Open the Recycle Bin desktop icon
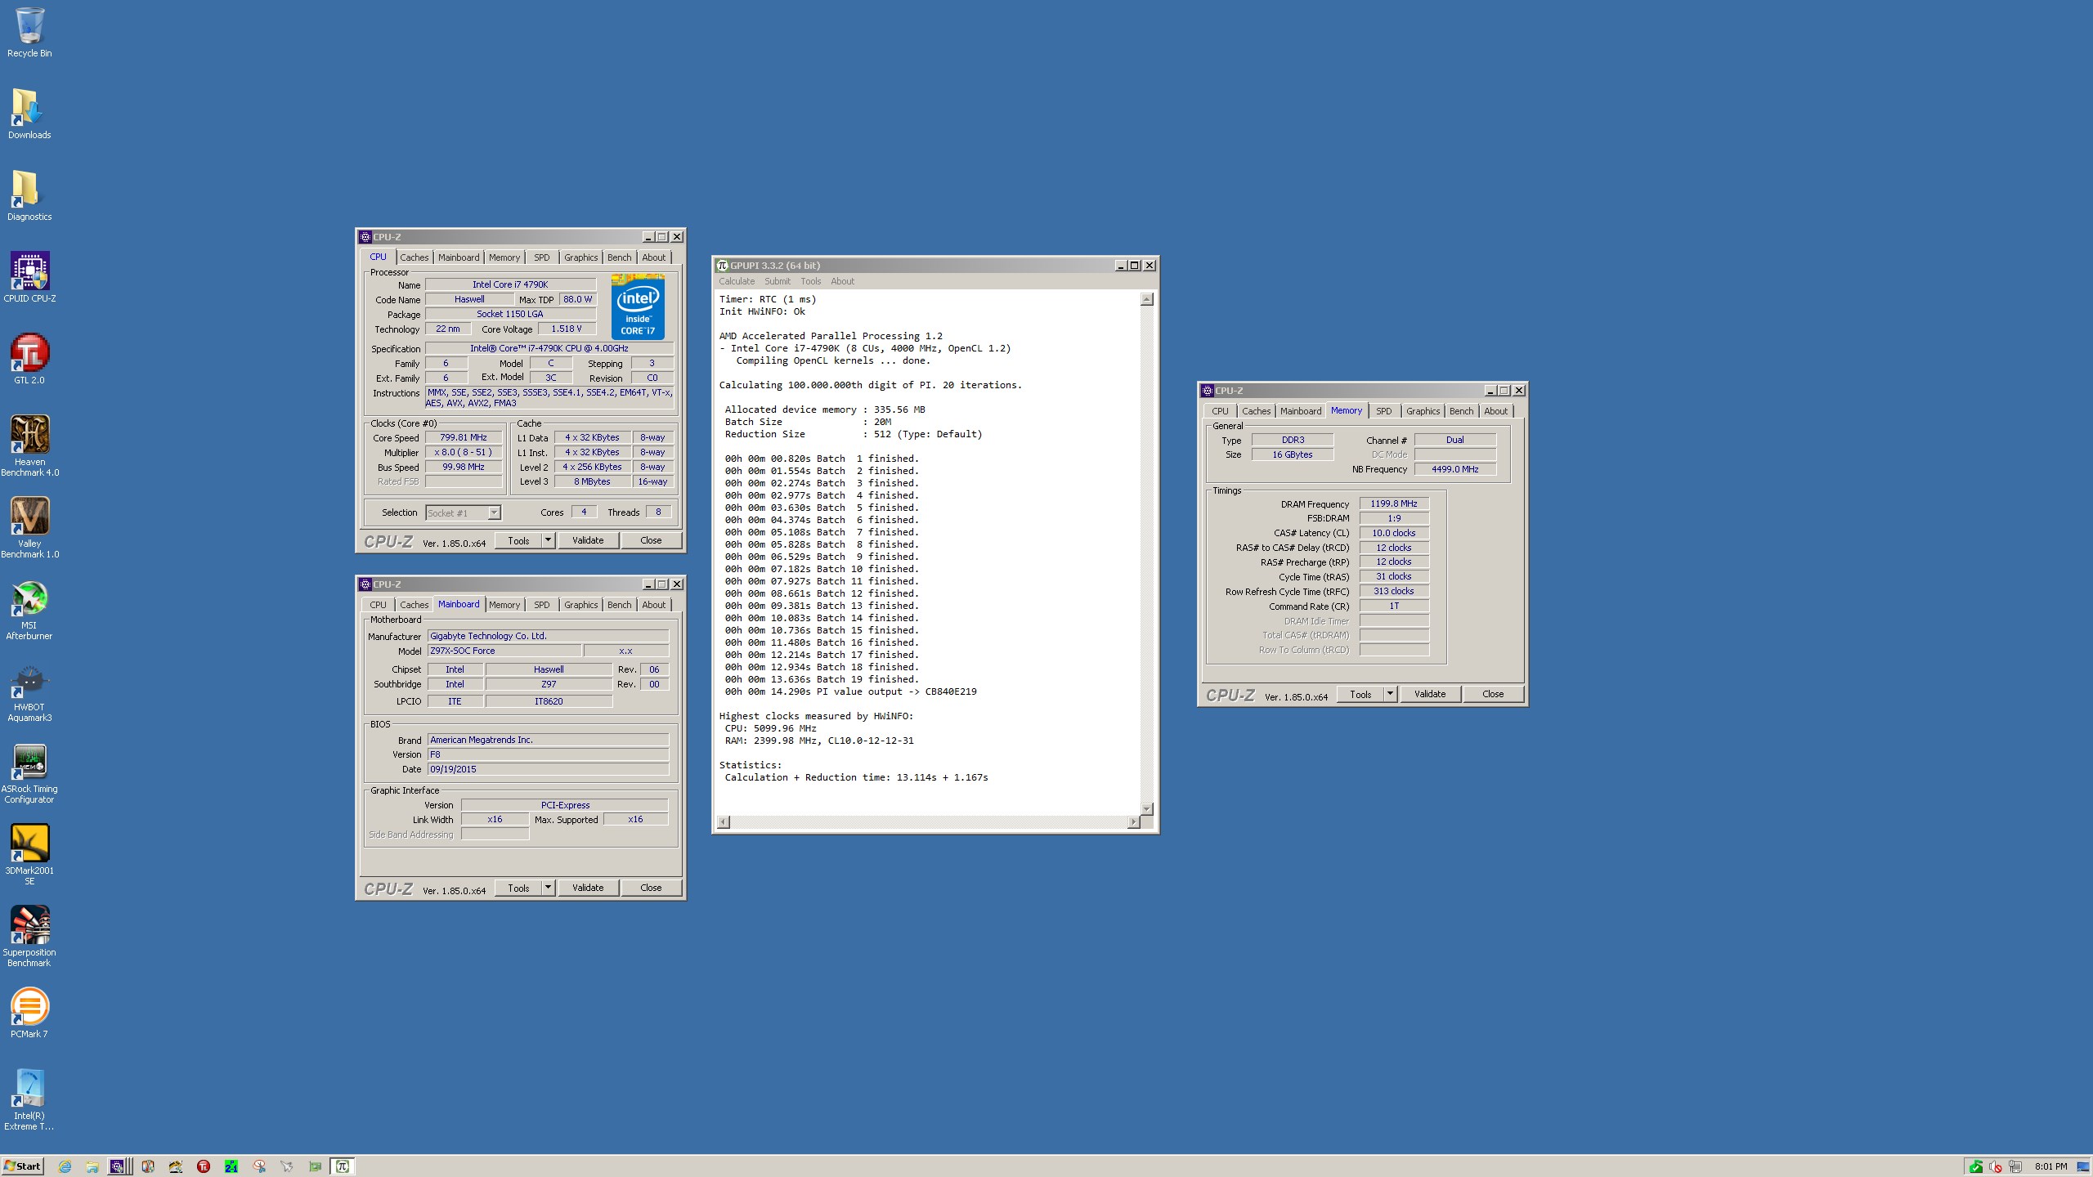The height and width of the screenshot is (1177, 2093). click(x=29, y=33)
